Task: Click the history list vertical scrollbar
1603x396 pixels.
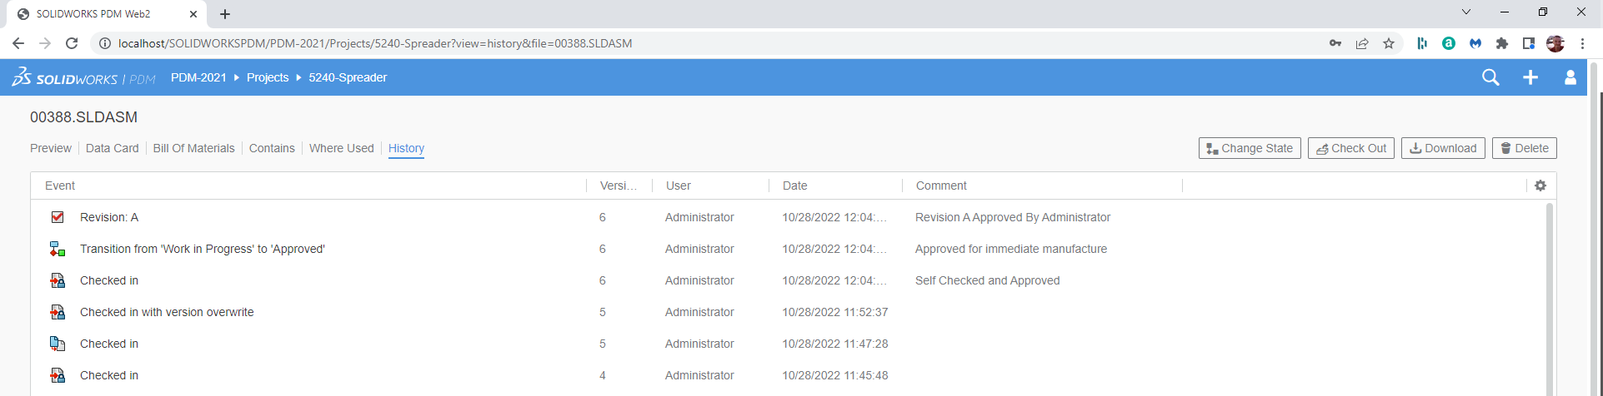Action: 1550,299
